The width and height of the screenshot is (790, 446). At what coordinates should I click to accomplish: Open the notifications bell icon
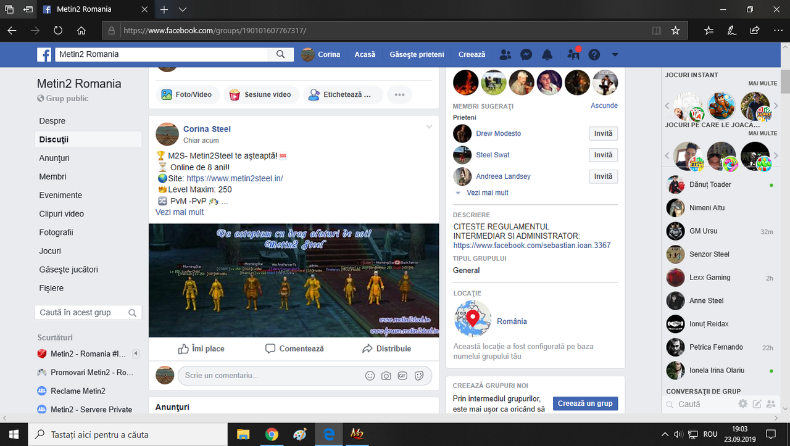point(547,55)
